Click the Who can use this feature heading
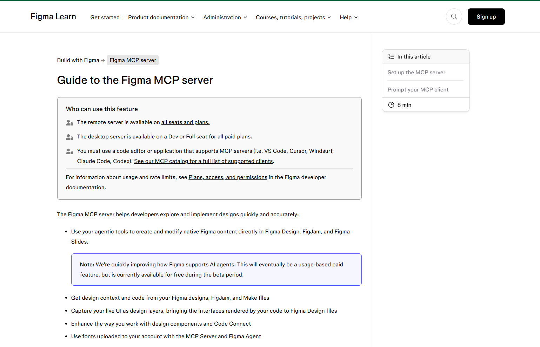Viewport: 540px width, 347px height. (x=102, y=109)
